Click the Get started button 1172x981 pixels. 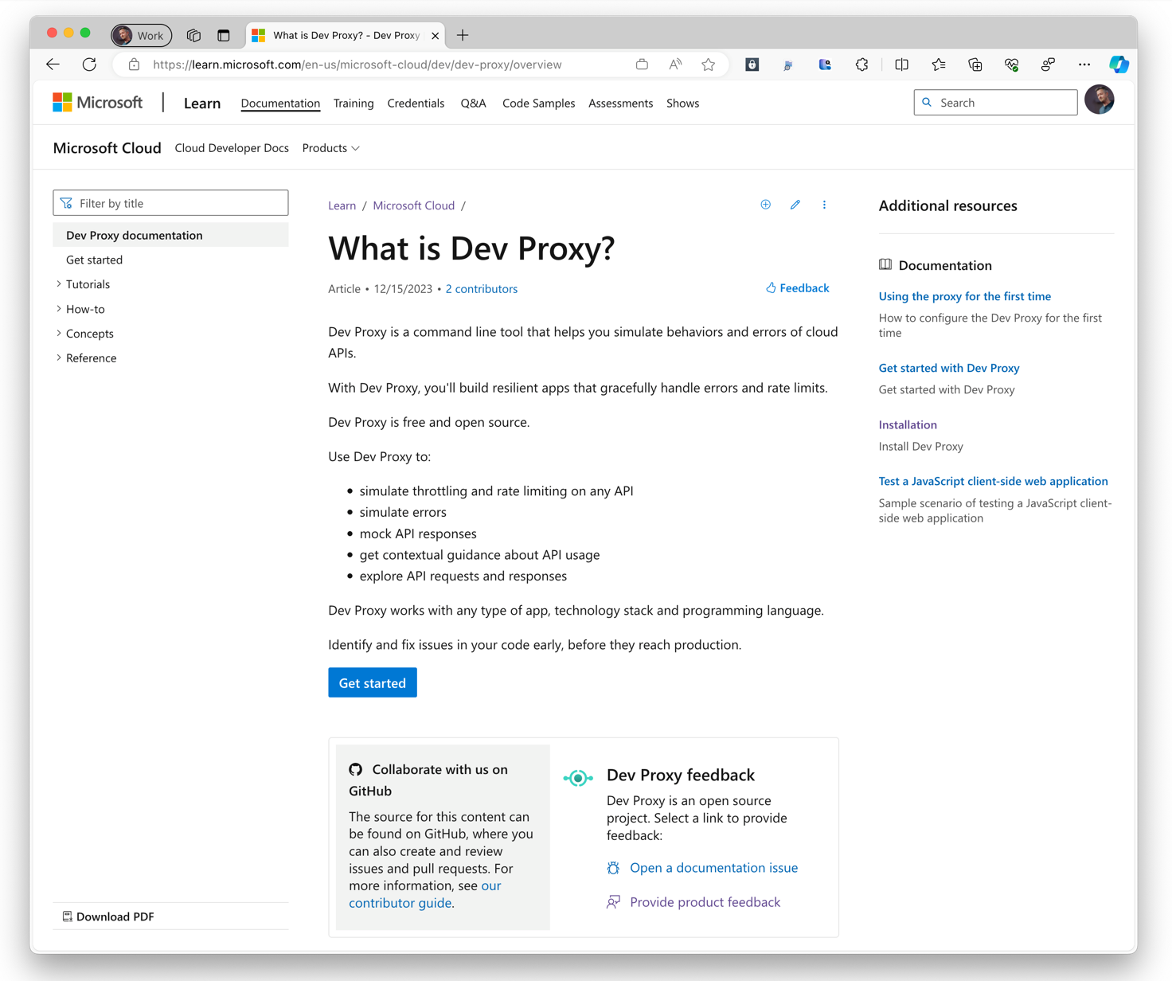point(372,682)
